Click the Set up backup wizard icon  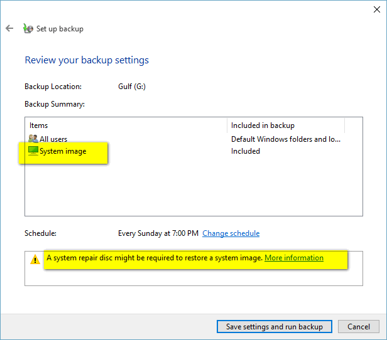(28, 29)
